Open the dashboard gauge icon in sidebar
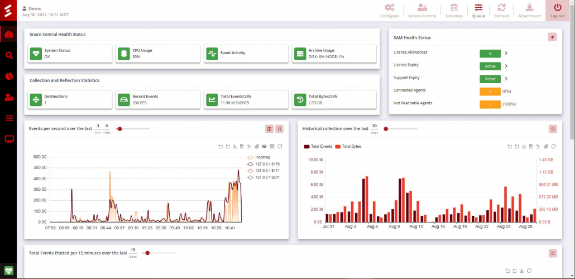The width and height of the screenshot is (575, 279). pyautogui.click(x=9, y=35)
